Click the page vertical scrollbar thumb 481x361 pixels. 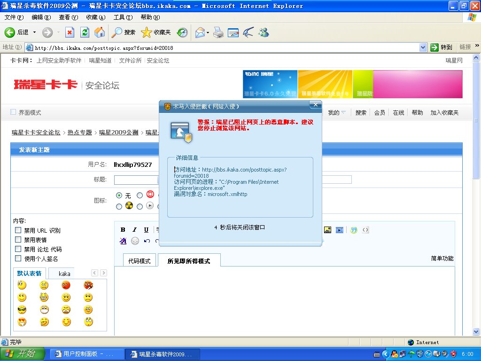tap(476, 120)
